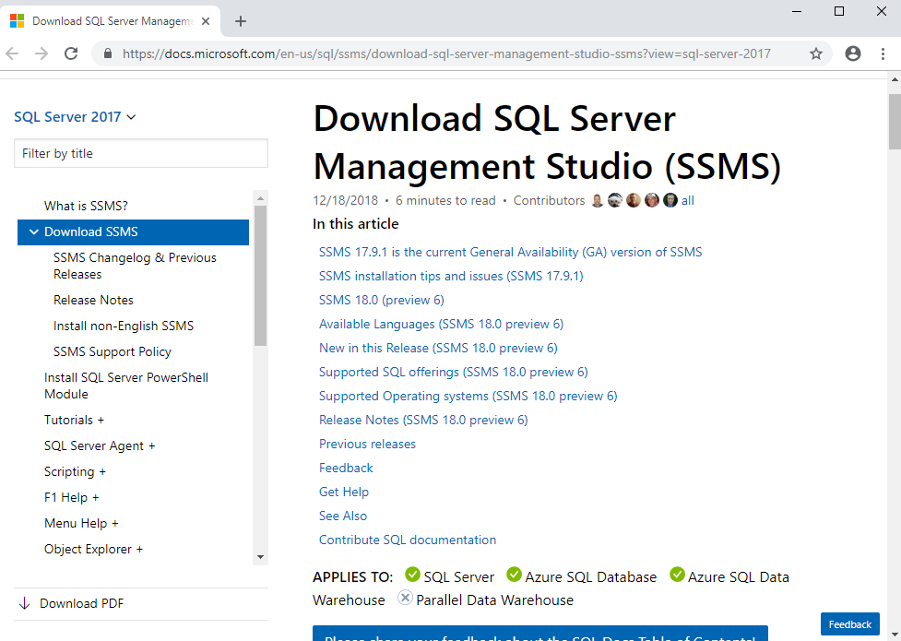Viewport: 901px width, 641px height.
Task: Click the address bar URL
Action: tap(446, 54)
